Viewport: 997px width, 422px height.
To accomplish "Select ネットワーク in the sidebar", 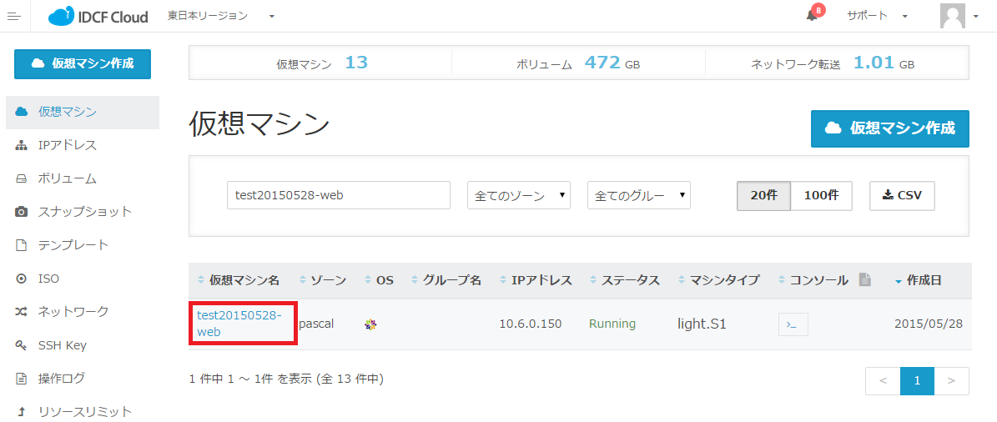I will [73, 312].
